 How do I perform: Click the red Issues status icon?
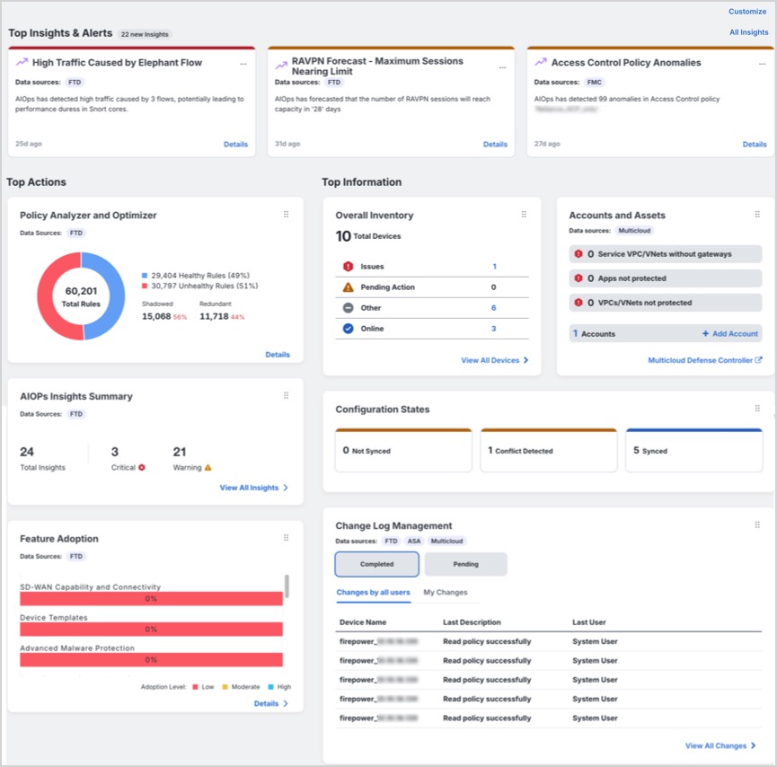[x=348, y=267]
